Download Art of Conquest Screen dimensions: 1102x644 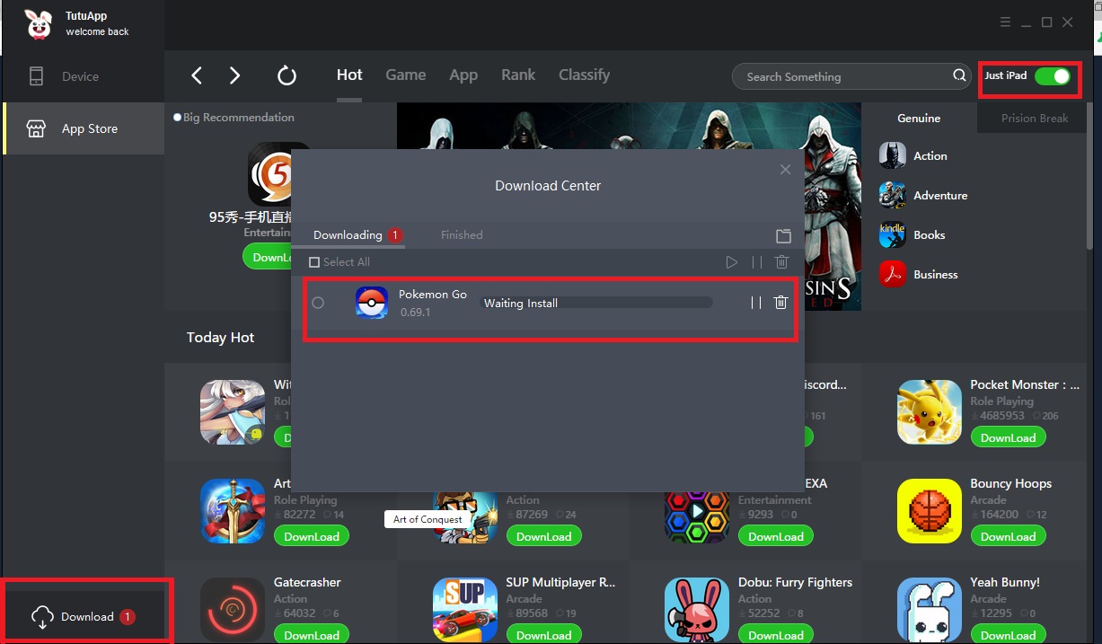312,536
